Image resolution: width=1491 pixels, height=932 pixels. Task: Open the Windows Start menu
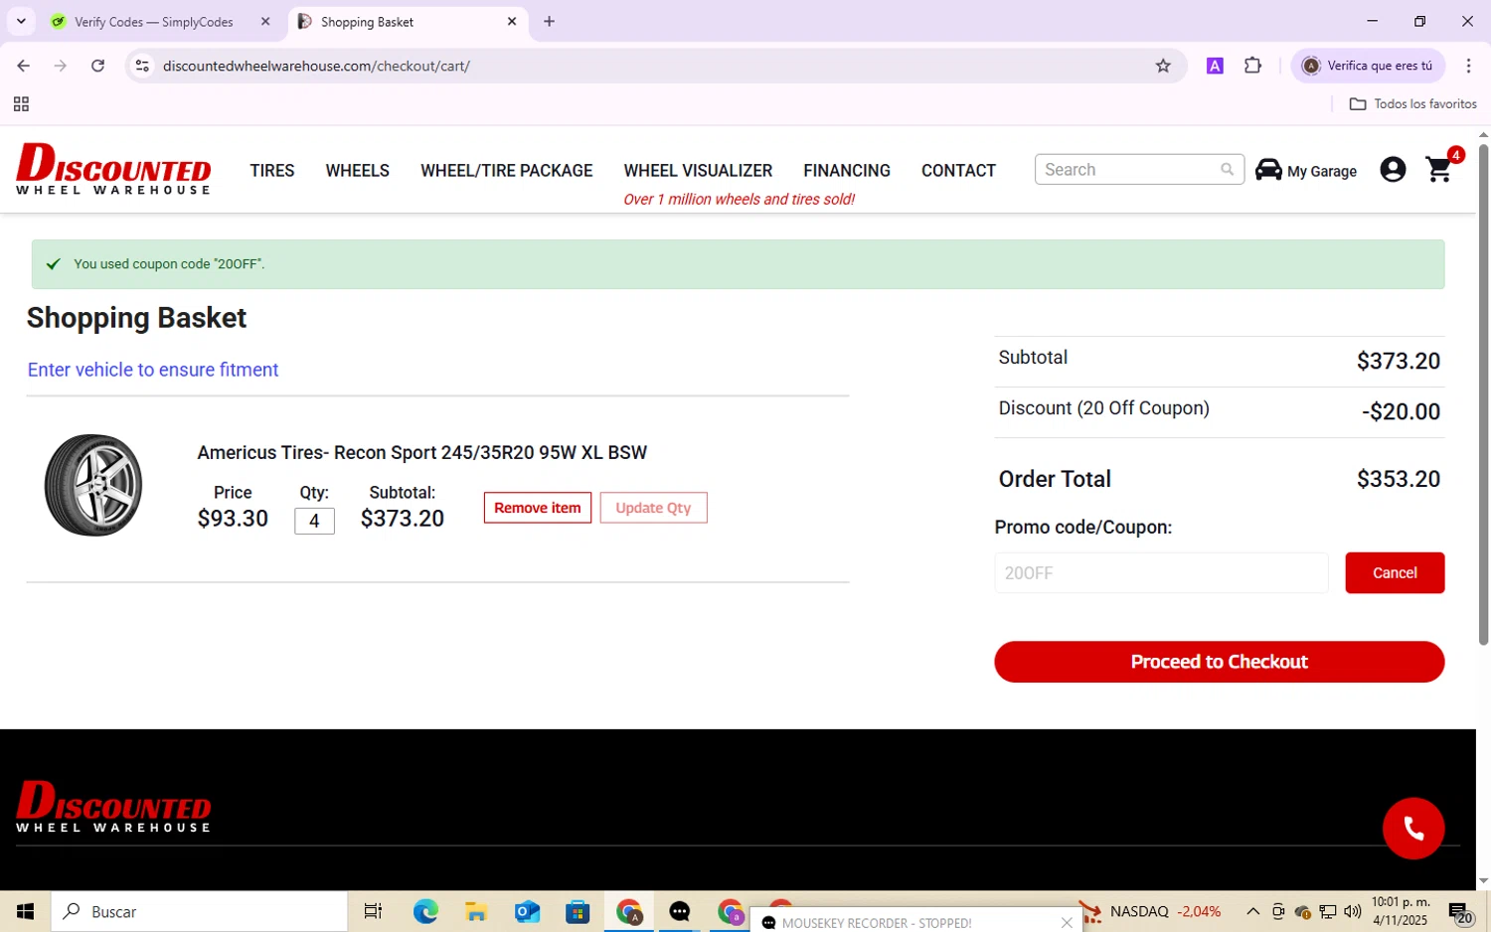click(25, 911)
